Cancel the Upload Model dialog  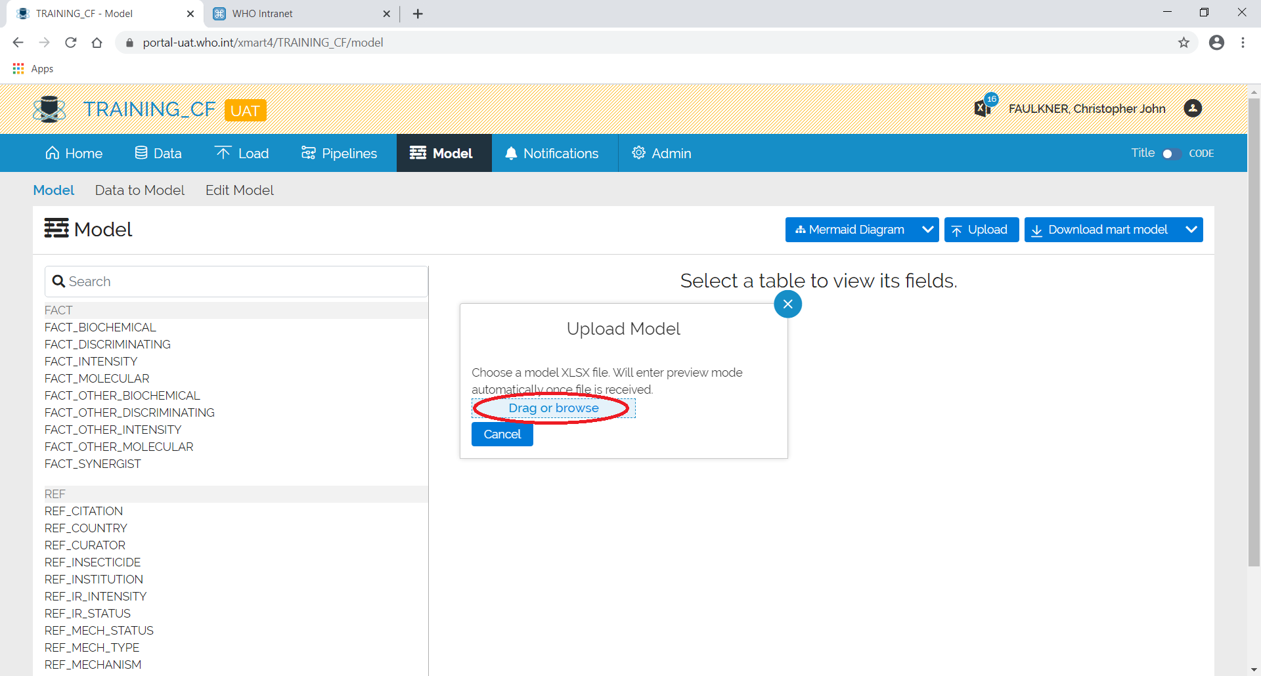(x=502, y=434)
